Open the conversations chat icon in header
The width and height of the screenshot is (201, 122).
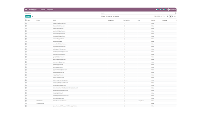click(157, 9)
